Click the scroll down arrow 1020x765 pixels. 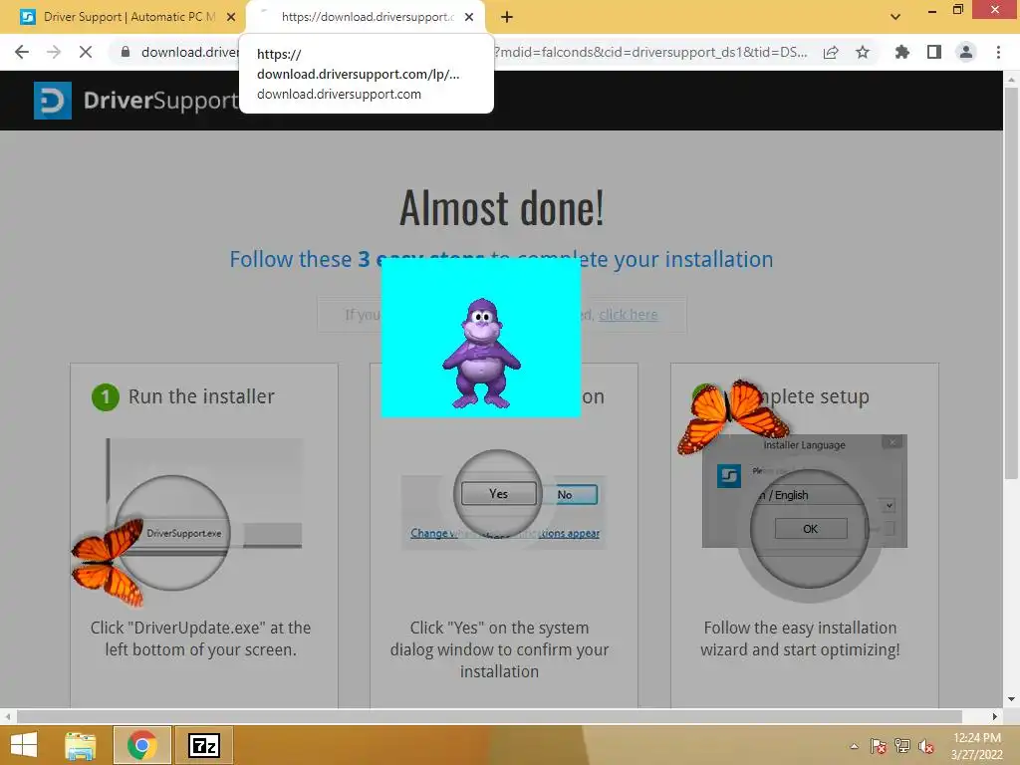pyautogui.click(x=1011, y=699)
